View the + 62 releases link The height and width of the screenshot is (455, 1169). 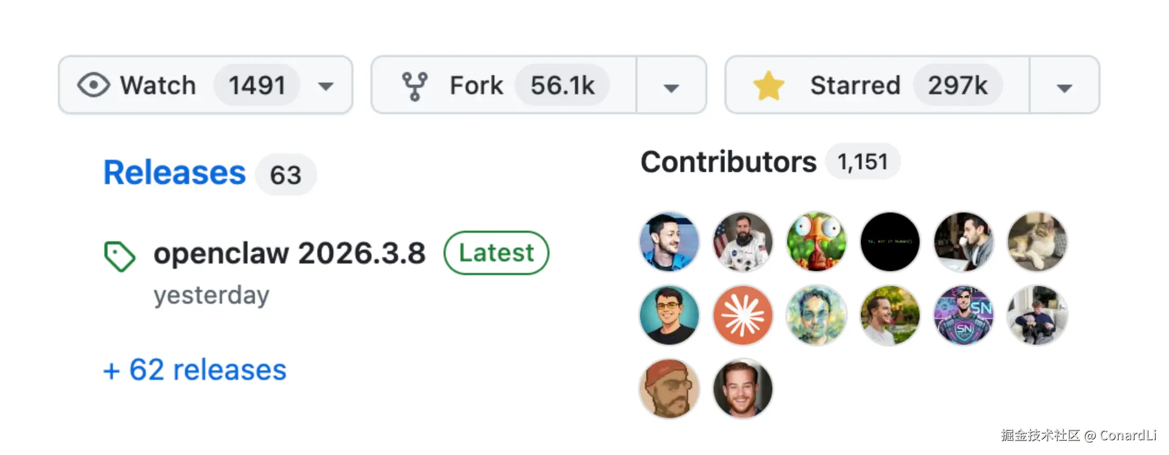(x=194, y=369)
